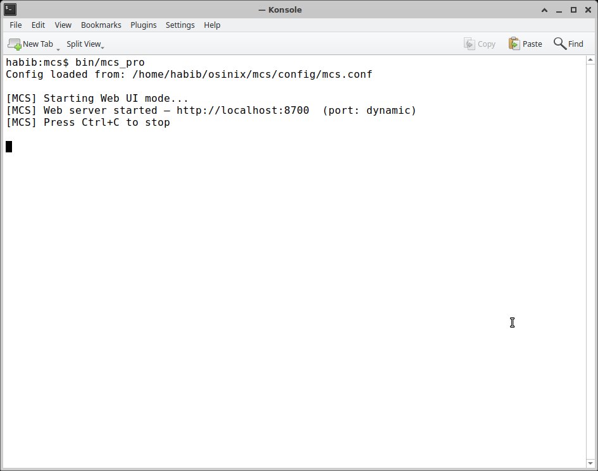Image resolution: width=598 pixels, height=471 pixels.
Task: Click the http://localhost:8700 URL text
Action: (x=242, y=111)
